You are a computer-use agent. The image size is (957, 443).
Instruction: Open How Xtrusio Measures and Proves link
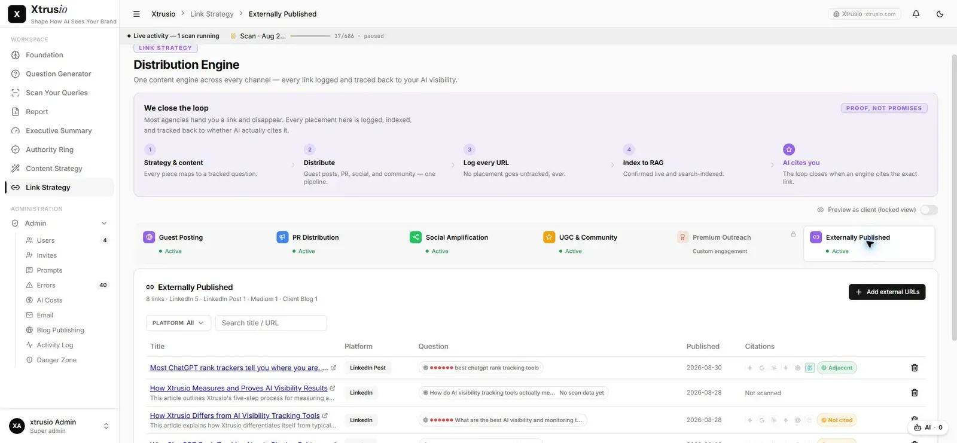click(239, 388)
